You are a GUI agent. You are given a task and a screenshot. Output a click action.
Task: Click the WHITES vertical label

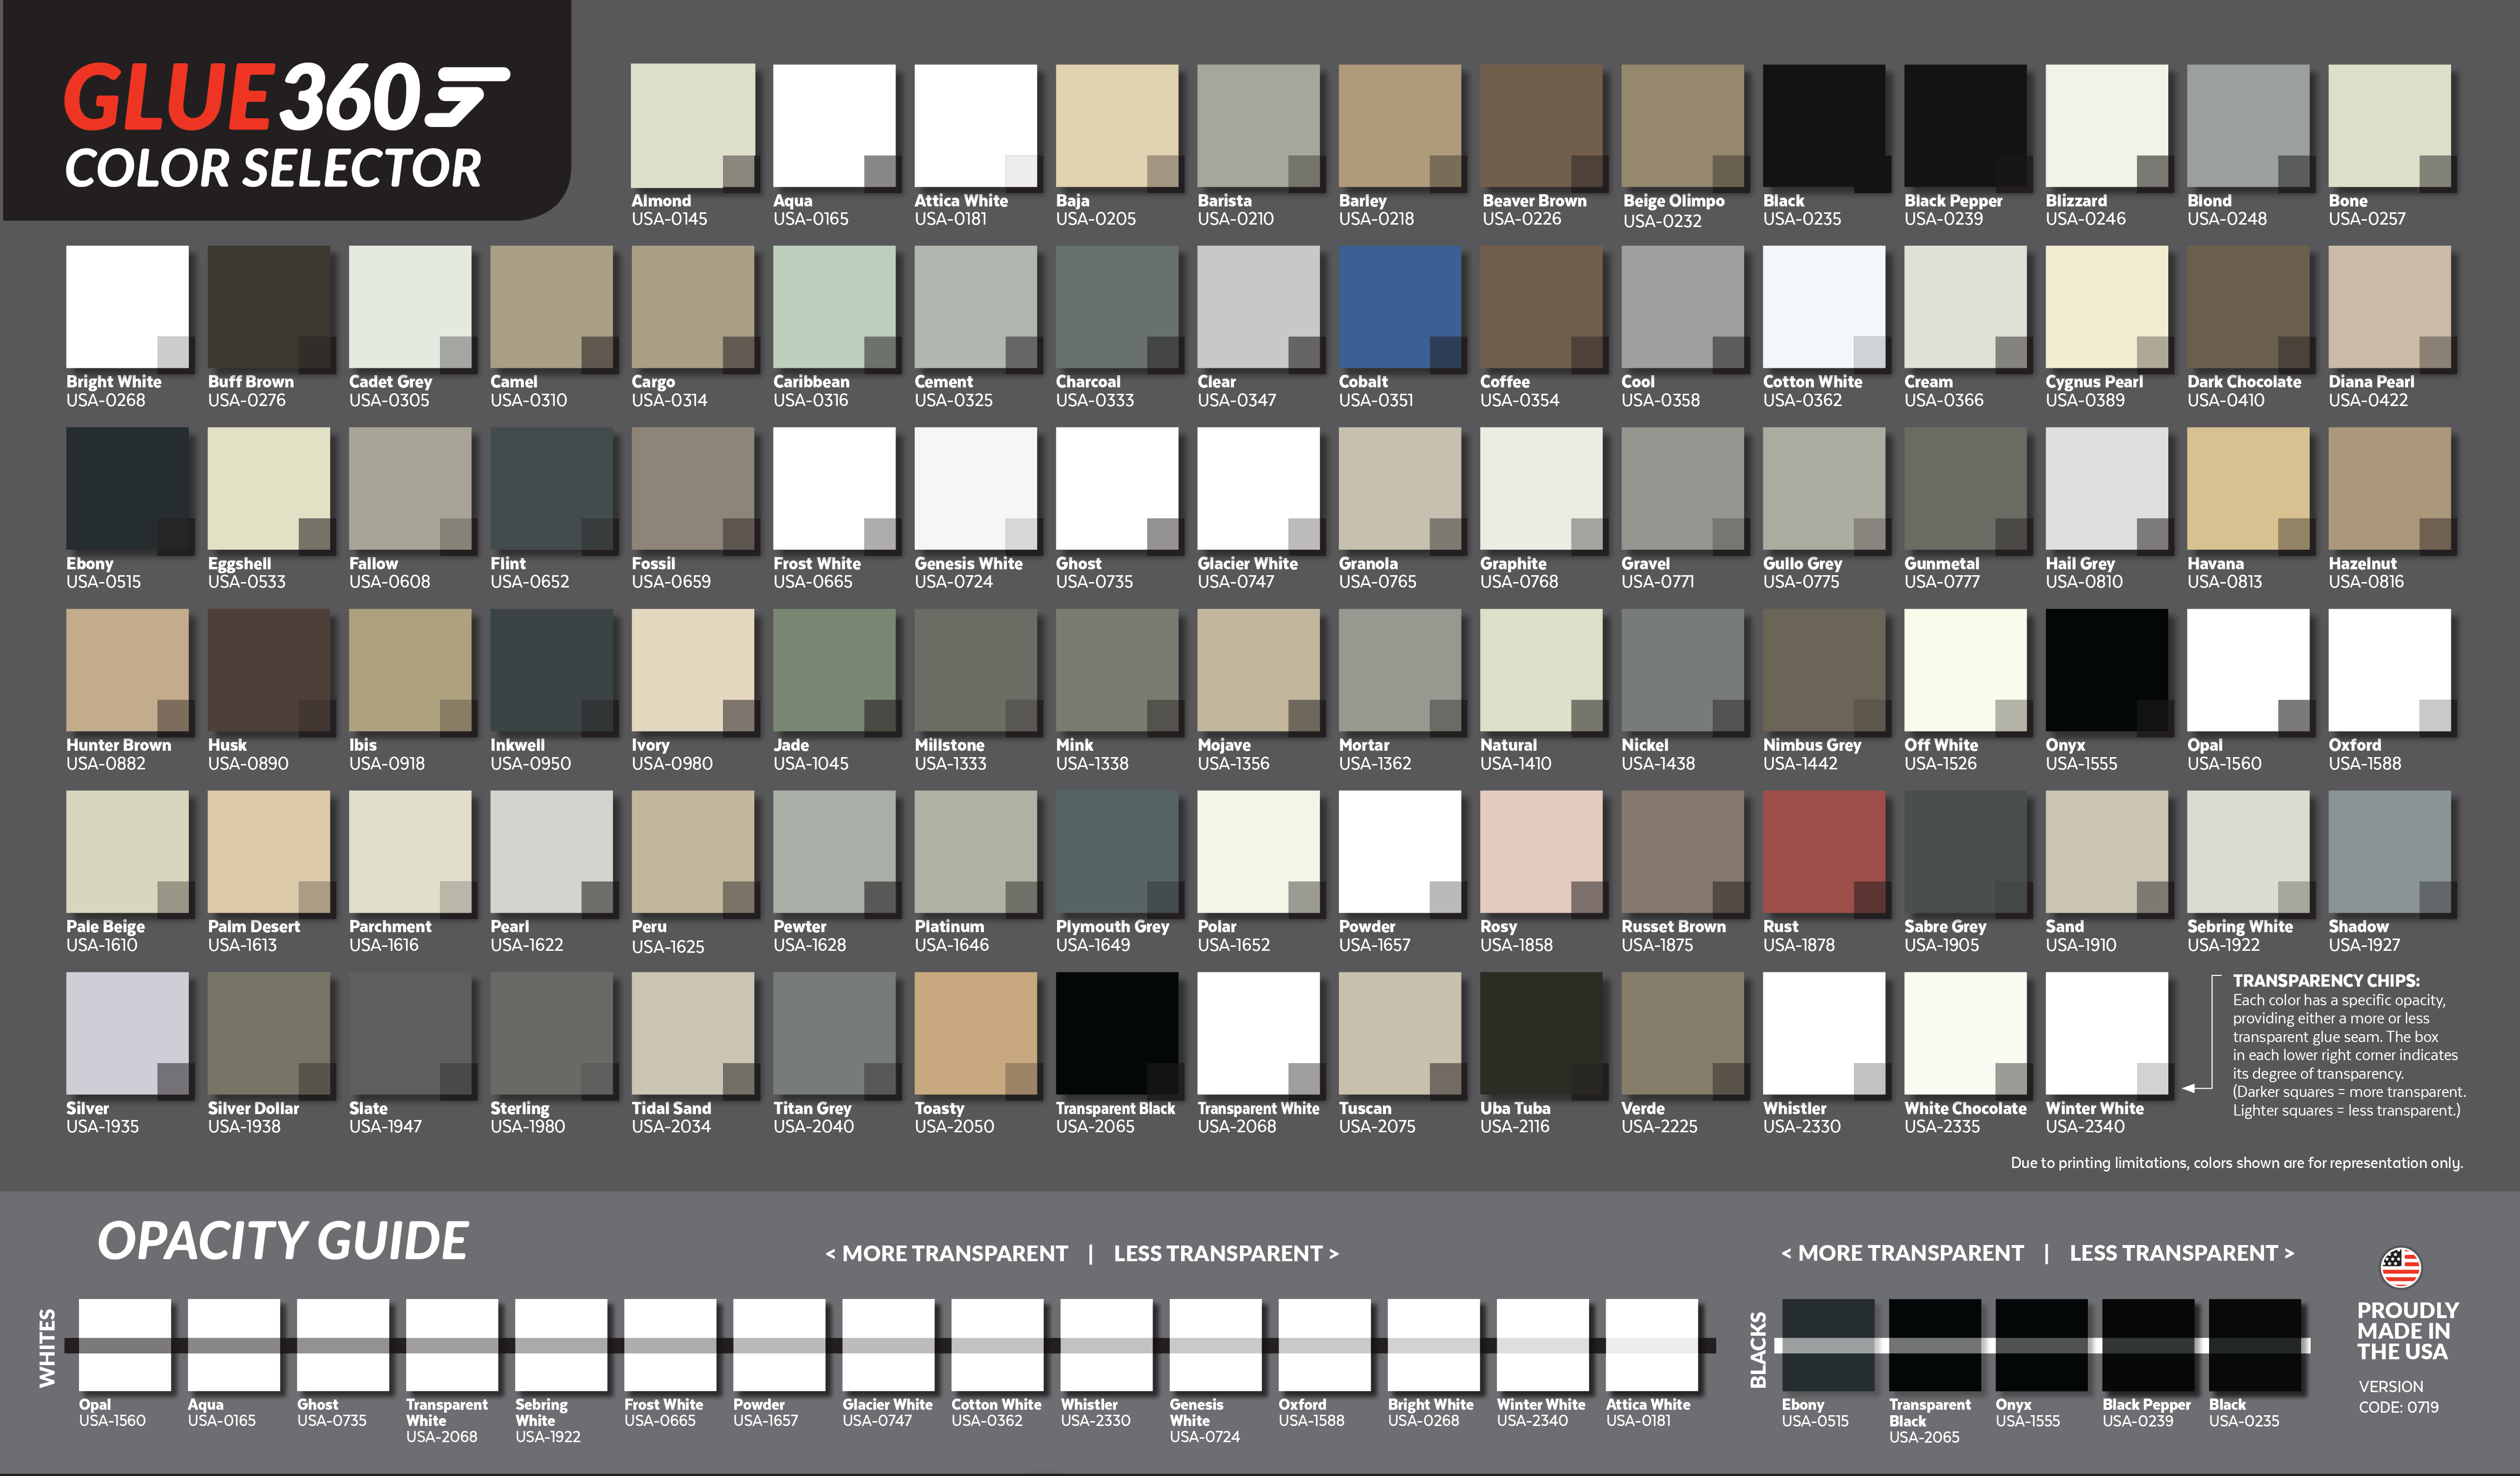click(47, 1347)
